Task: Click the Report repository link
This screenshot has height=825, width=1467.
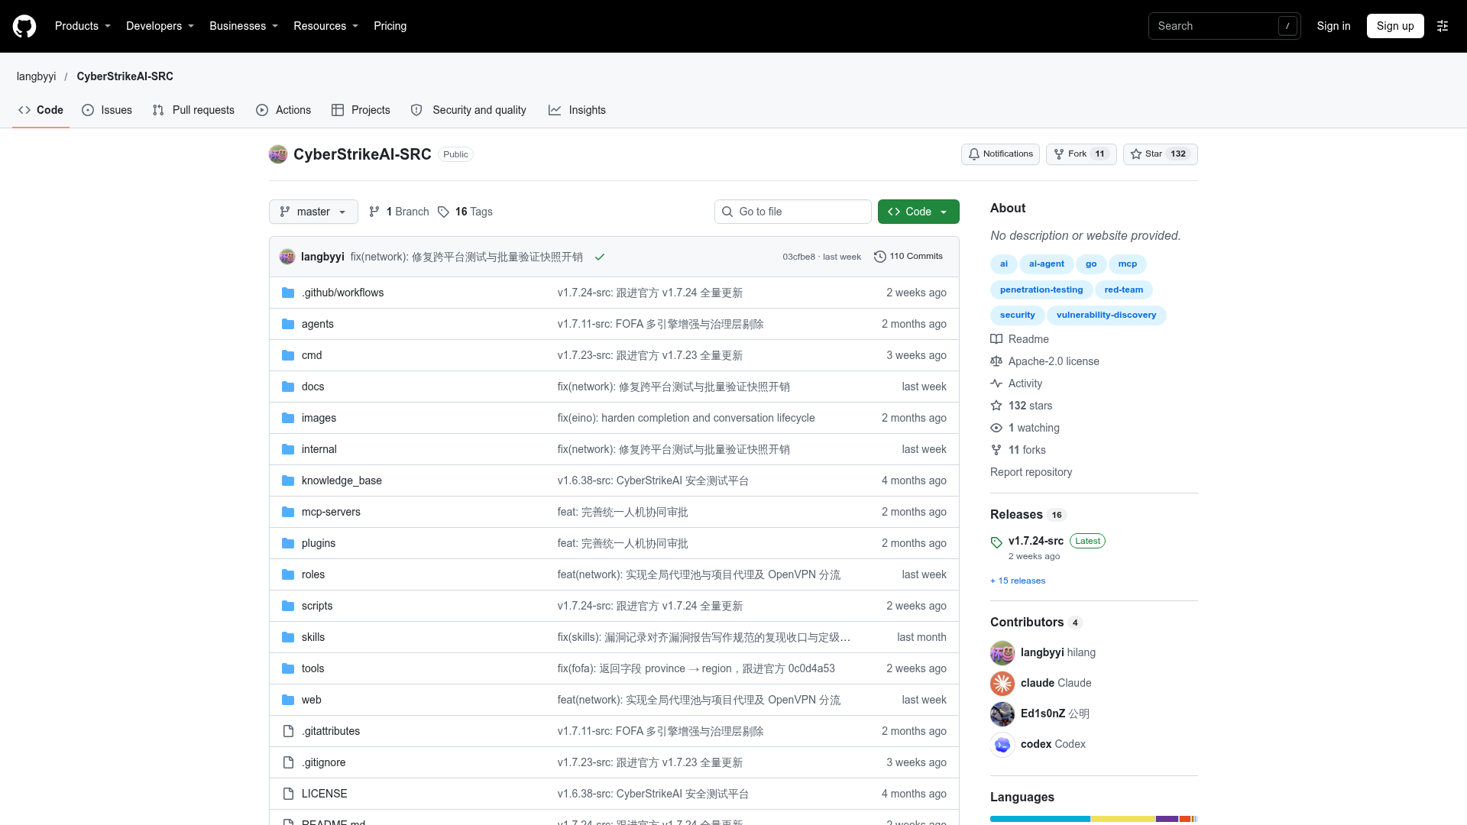Action: pos(1031,472)
